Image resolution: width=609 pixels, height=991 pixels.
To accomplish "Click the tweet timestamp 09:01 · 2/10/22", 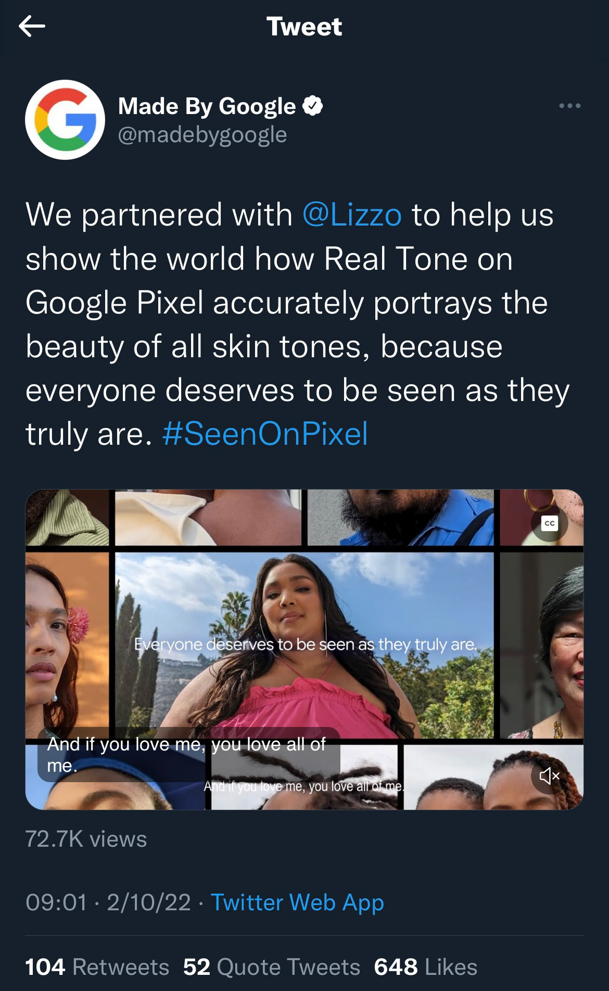I will click(x=108, y=902).
